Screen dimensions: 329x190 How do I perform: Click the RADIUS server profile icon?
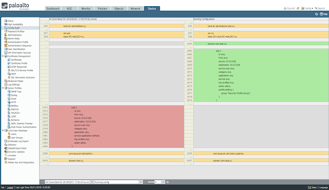click(9, 109)
